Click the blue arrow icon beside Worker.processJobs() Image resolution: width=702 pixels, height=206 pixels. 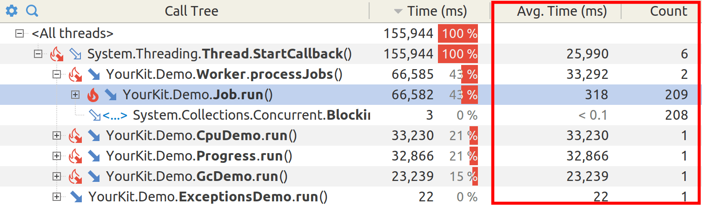94,74
